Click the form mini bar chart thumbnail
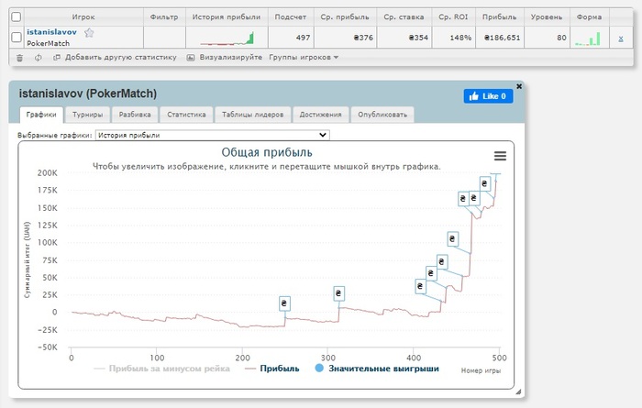The width and height of the screenshot is (642, 408). point(588,39)
